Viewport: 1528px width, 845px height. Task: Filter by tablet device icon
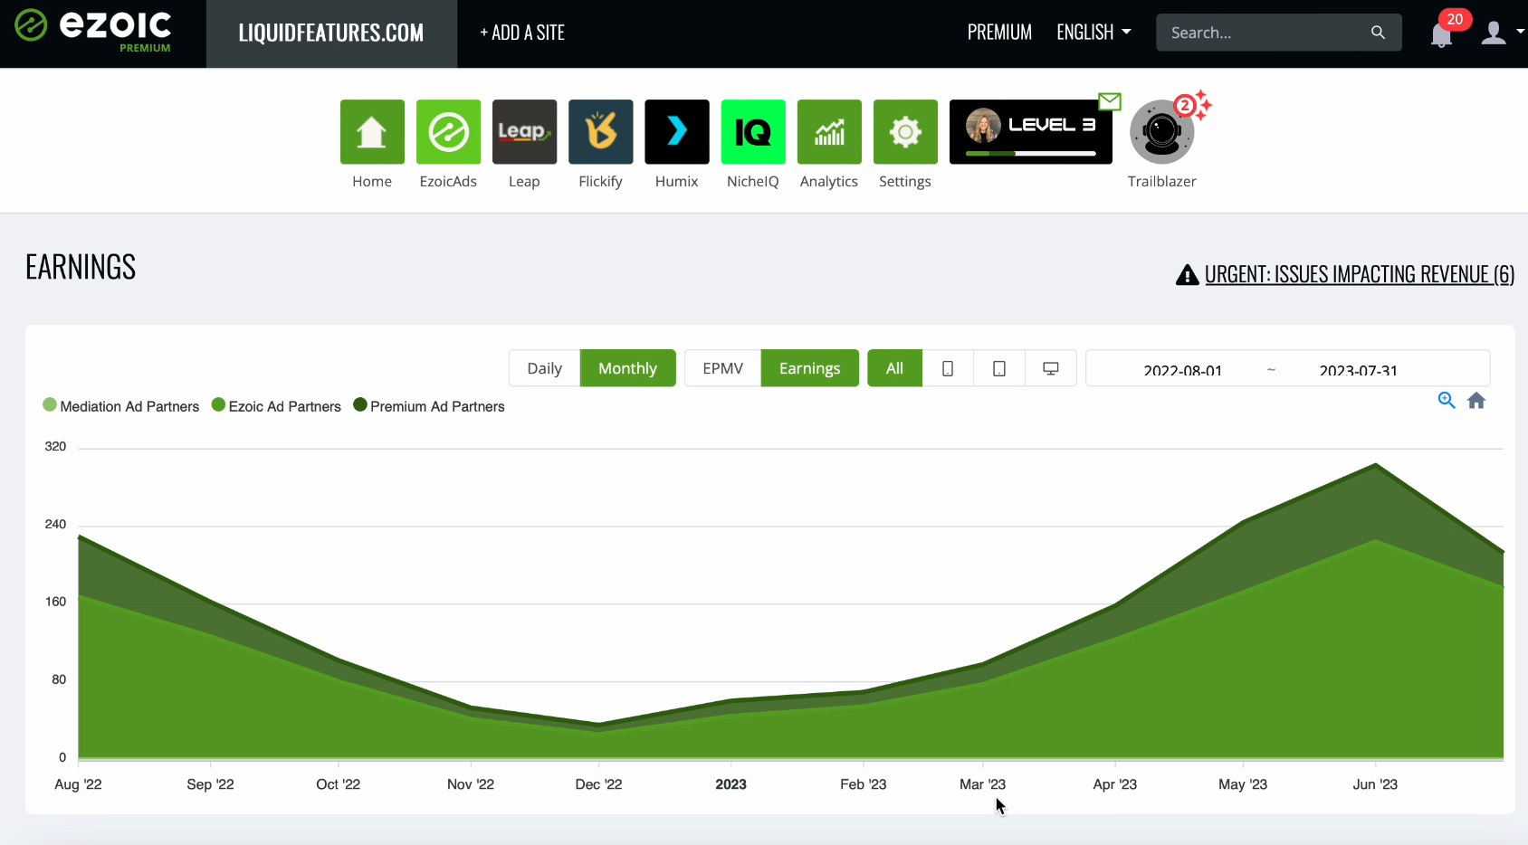(999, 368)
